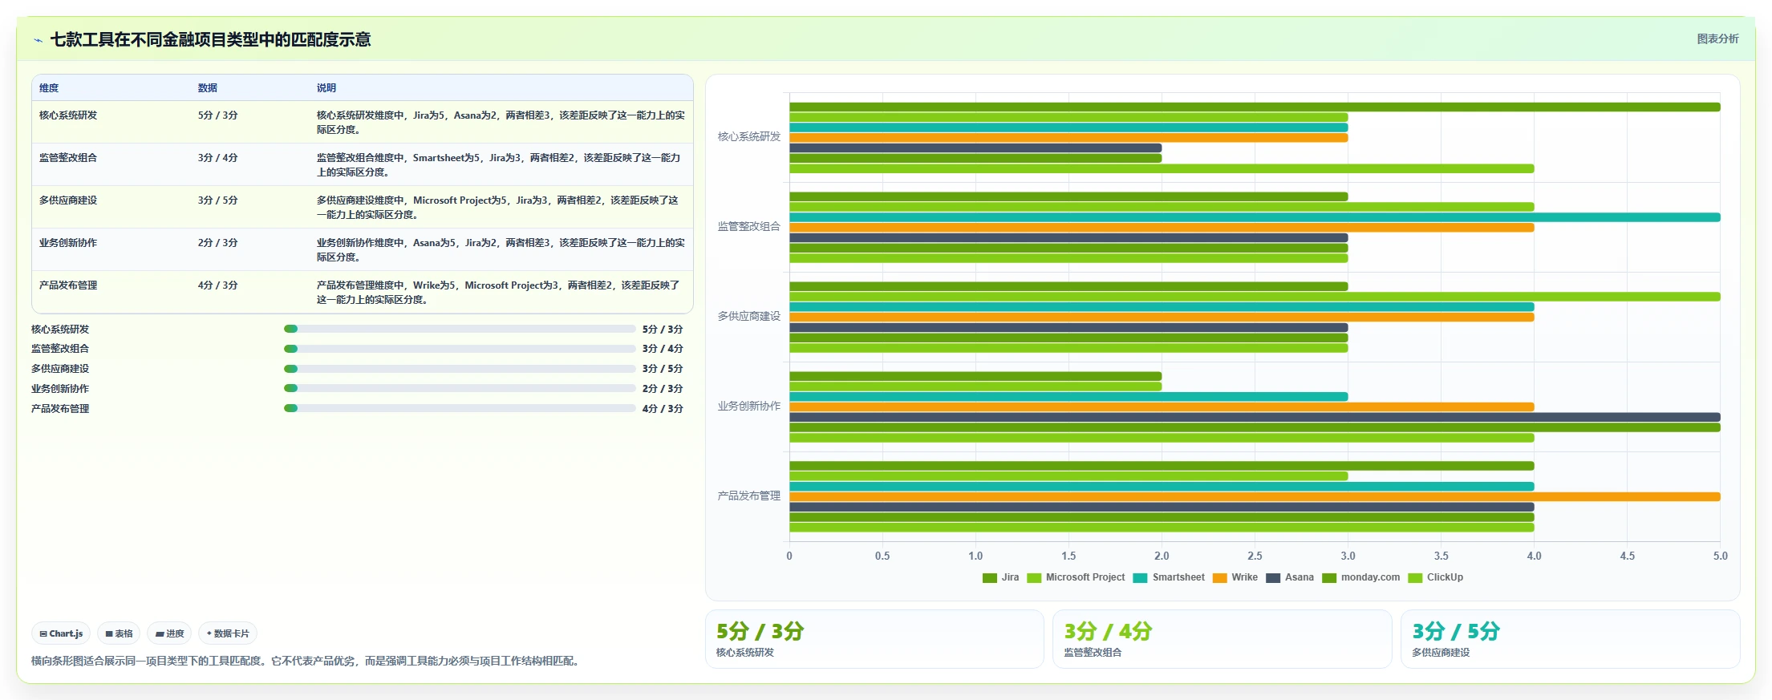The width and height of the screenshot is (1772, 700).
Task: Open the 3分 / 4分 监管整改组合 data card
Action: click(1223, 639)
